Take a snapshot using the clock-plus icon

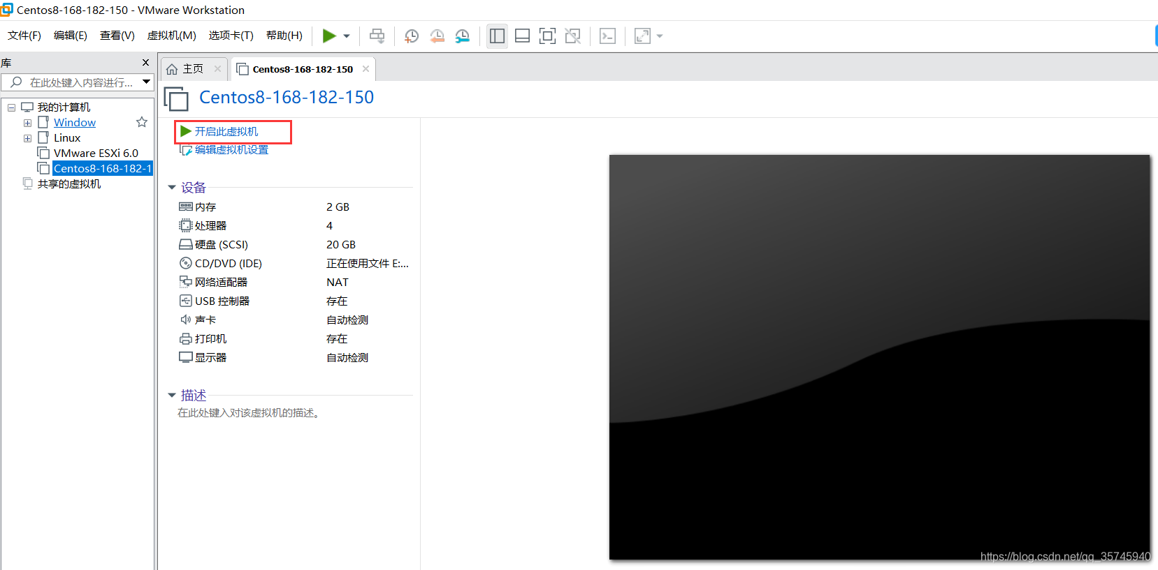[x=412, y=36]
